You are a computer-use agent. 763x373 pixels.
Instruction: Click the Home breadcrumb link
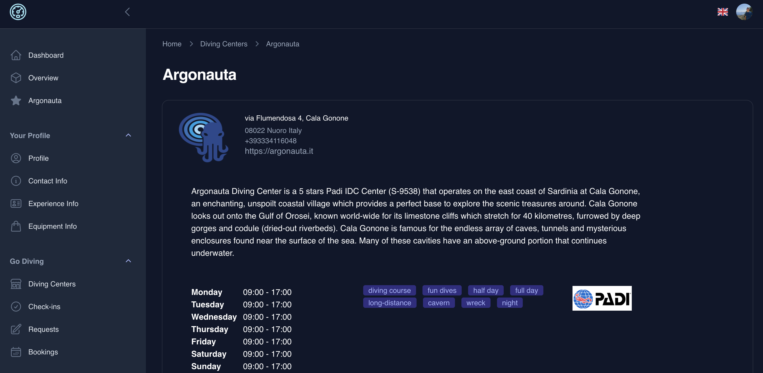[172, 44]
